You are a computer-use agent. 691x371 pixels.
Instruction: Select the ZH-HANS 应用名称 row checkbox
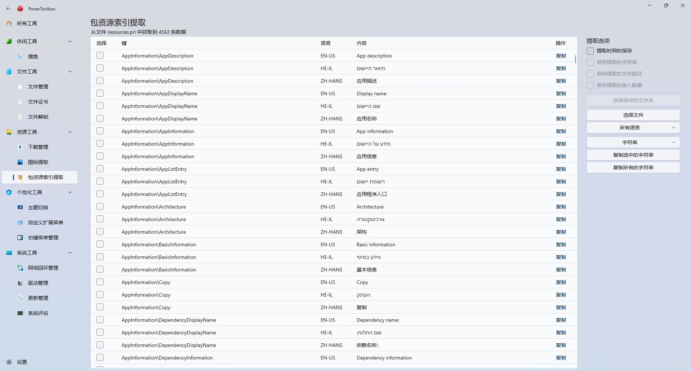[100, 119]
